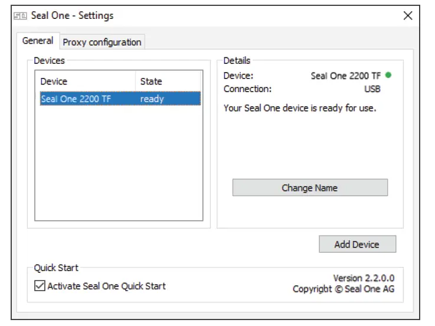Image resolution: width=435 pixels, height=326 pixels.
Task: Click the USB connection value
Action: 372,89
